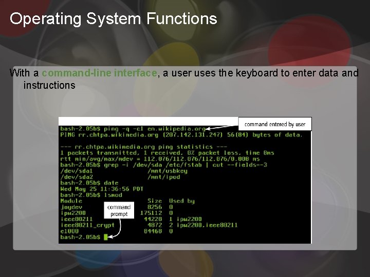This screenshot has width=370, height=277.
Task: Click the '84468' size value
Action: pos(153,231)
